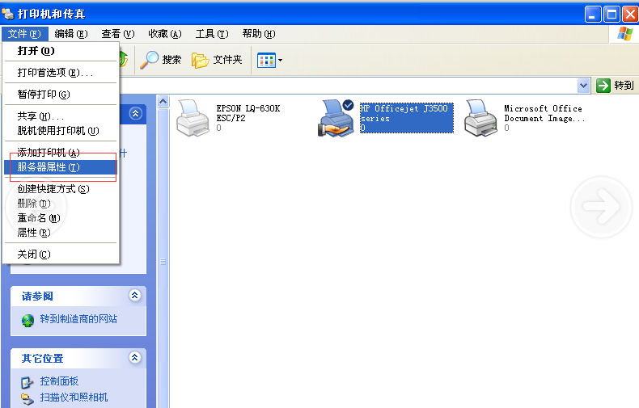Click 暂停打印 menu entry

[x=44, y=94]
